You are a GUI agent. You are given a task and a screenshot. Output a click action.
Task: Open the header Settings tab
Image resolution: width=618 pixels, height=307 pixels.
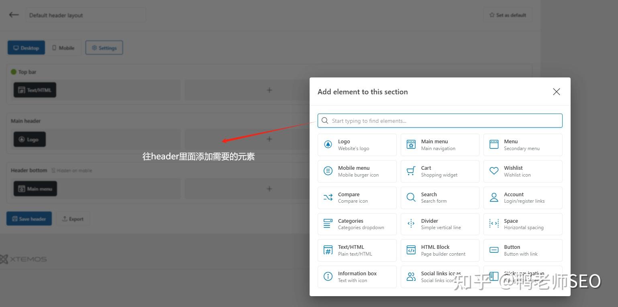point(104,47)
